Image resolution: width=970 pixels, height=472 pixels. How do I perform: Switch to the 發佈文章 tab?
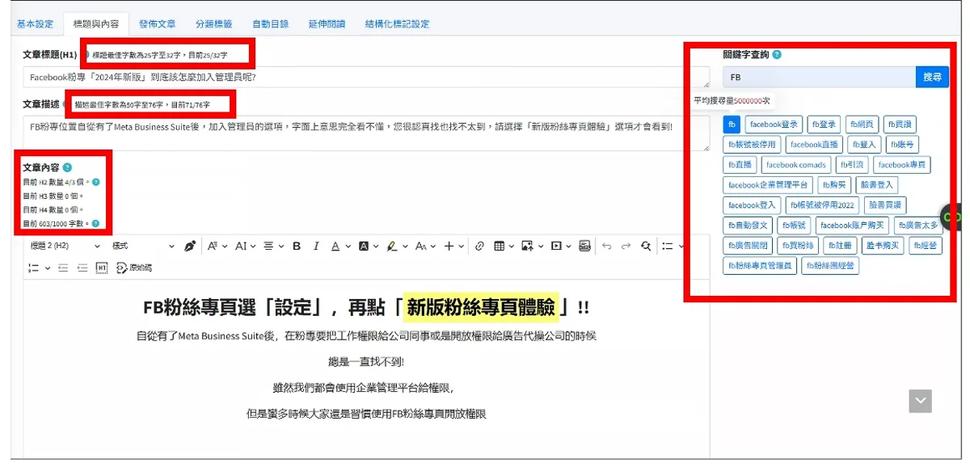(x=157, y=23)
